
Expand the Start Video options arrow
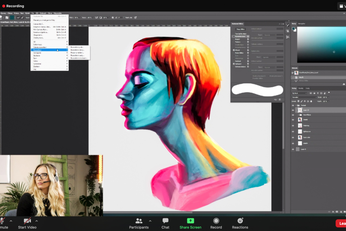pyautogui.click(x=36, y=221)
